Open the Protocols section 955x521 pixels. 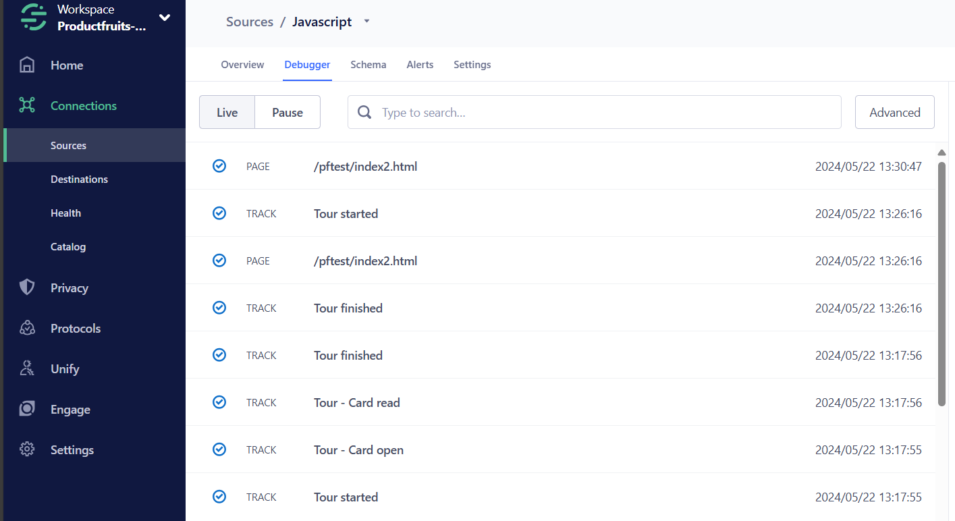point(74,328)
